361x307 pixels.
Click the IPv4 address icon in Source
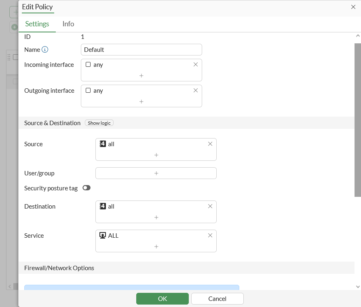103,144
